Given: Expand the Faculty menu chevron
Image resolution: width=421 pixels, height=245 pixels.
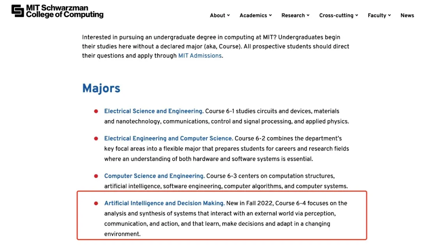Looking at the screenshot, I should pyautogui.click(x=389, y=15).
